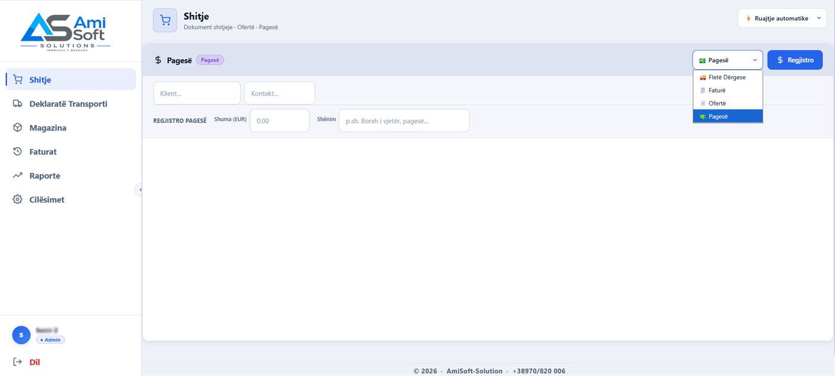Click the purple Pagesë badge
Image resolution: width=835 pixels, height=376 pixels.
[210, 60]
